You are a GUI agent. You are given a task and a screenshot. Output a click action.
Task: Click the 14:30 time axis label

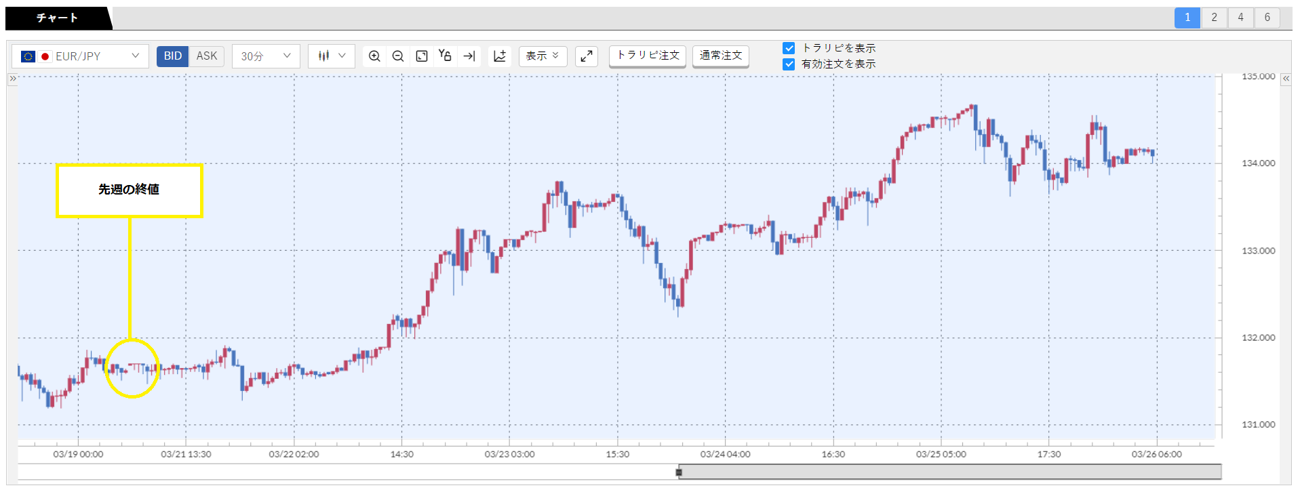point(401,454)
